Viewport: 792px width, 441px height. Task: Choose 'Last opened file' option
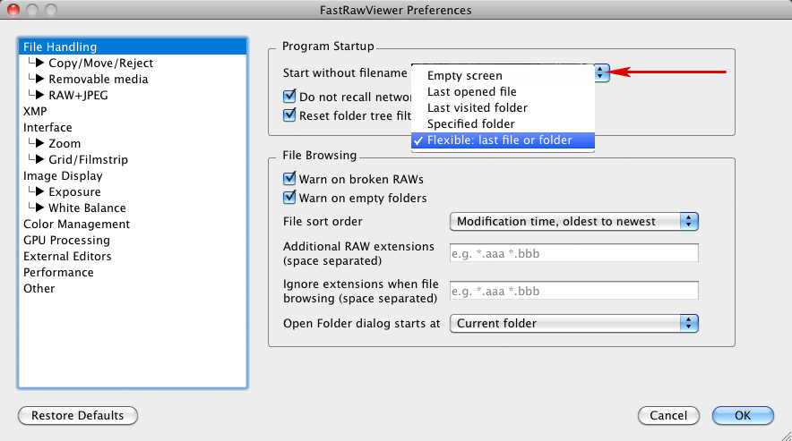471,92
